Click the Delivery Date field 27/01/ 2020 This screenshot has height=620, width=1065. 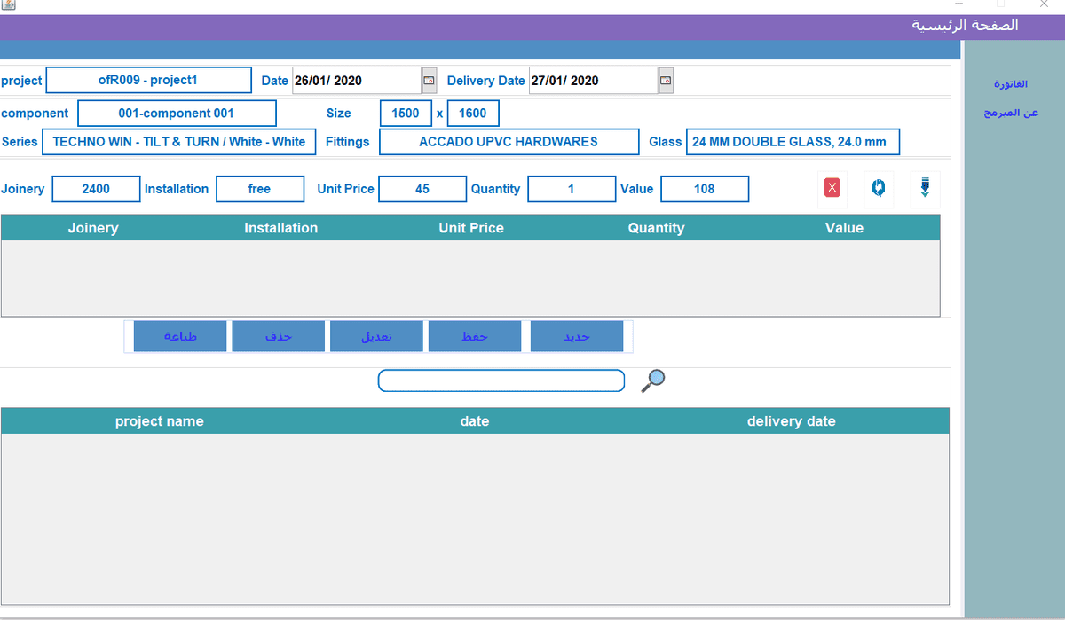point(594,81)
